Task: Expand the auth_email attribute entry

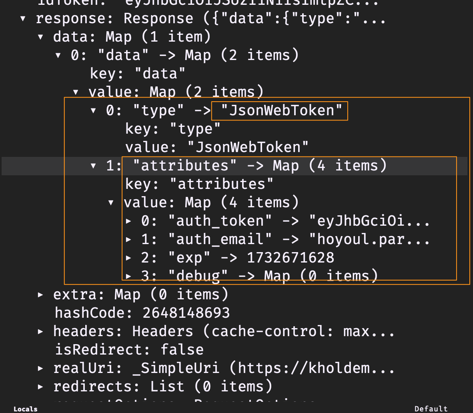Action: (x=129, y=239)
